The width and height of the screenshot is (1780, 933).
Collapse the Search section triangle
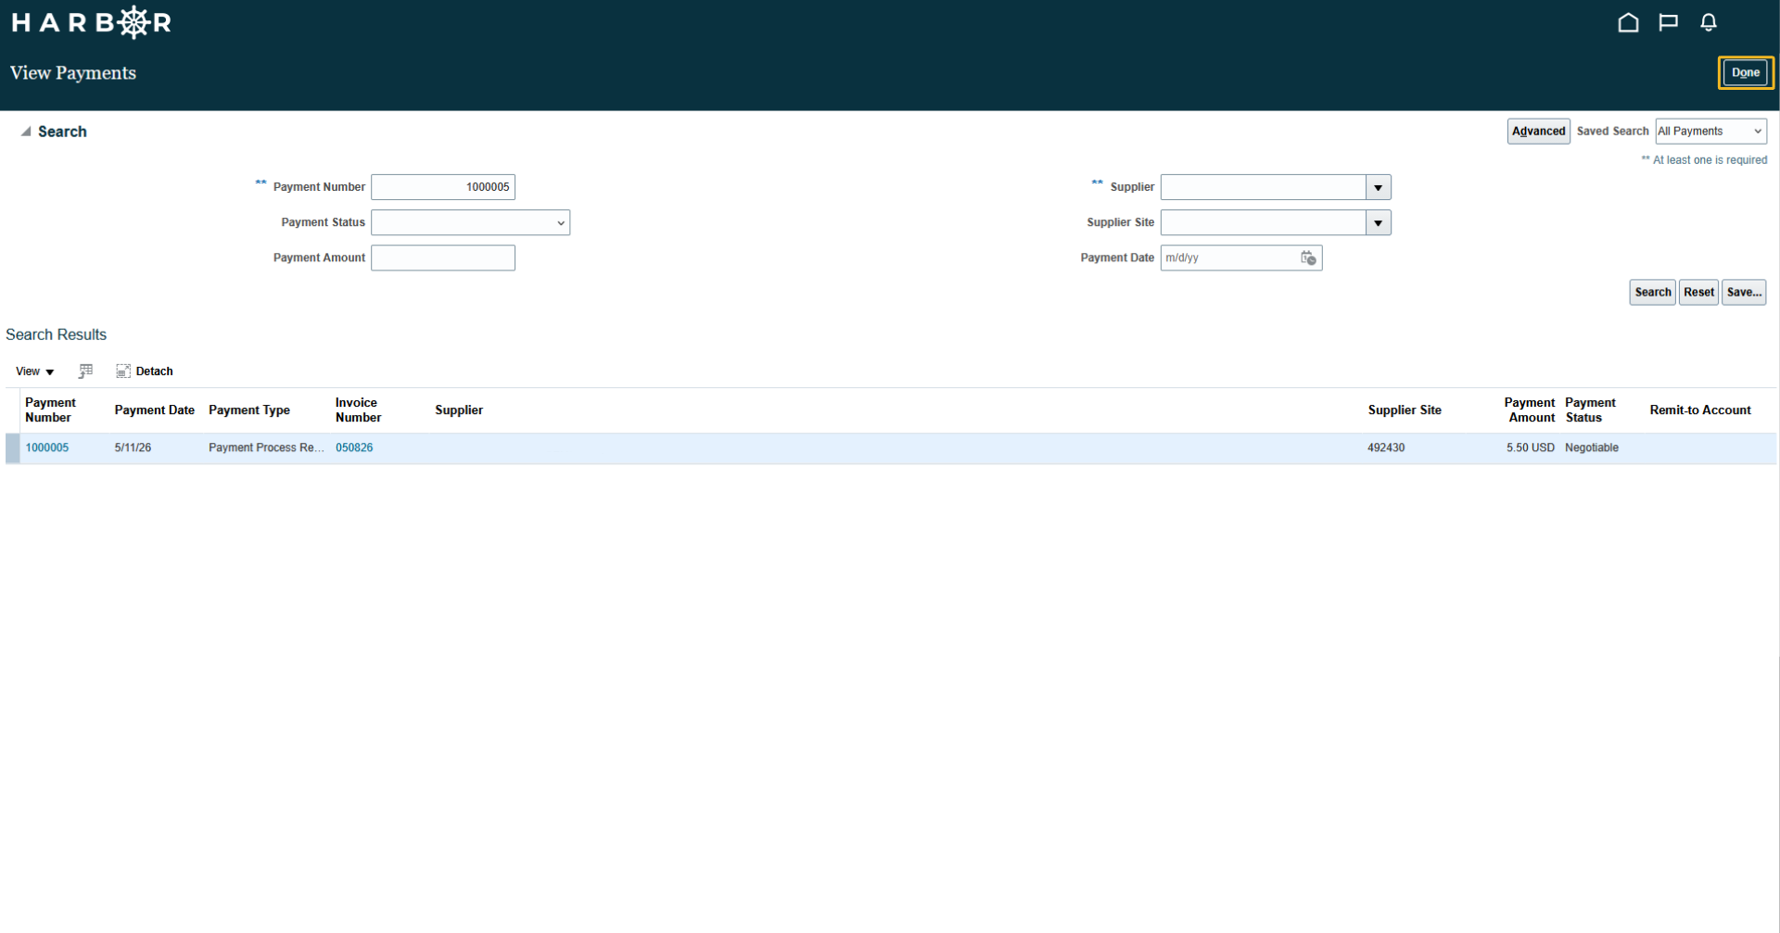pyautogui.click(x=26, y=132)
